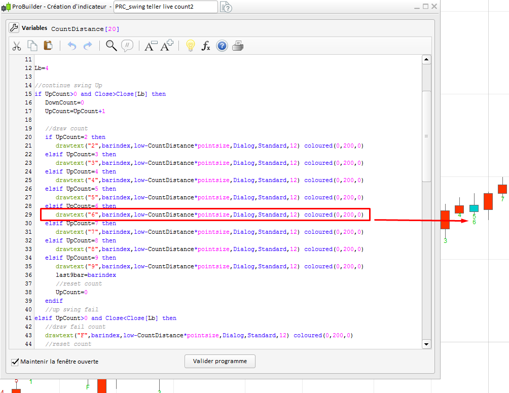
Task: Click the Paste clipboard icon
Action: (48, 46)
